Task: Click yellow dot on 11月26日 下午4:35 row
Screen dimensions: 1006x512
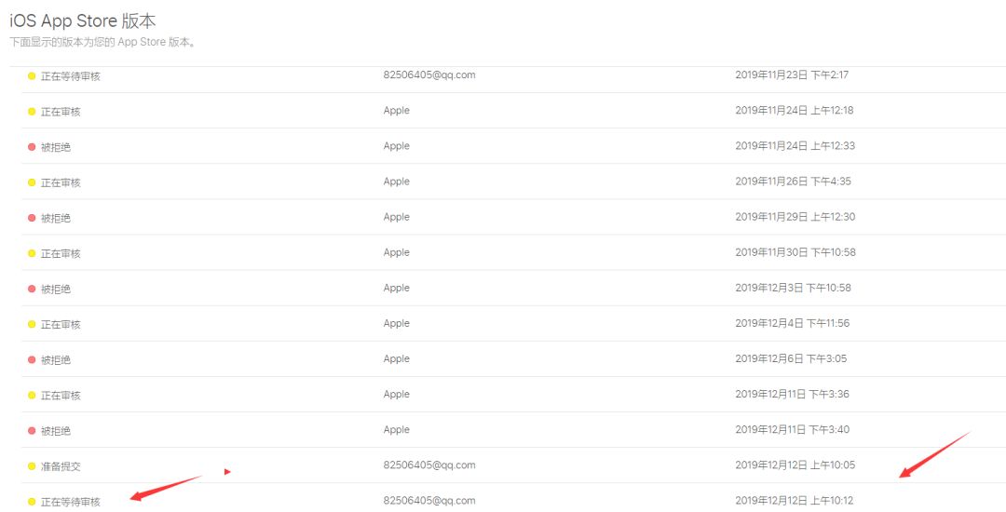Action: tap(32, 182)
